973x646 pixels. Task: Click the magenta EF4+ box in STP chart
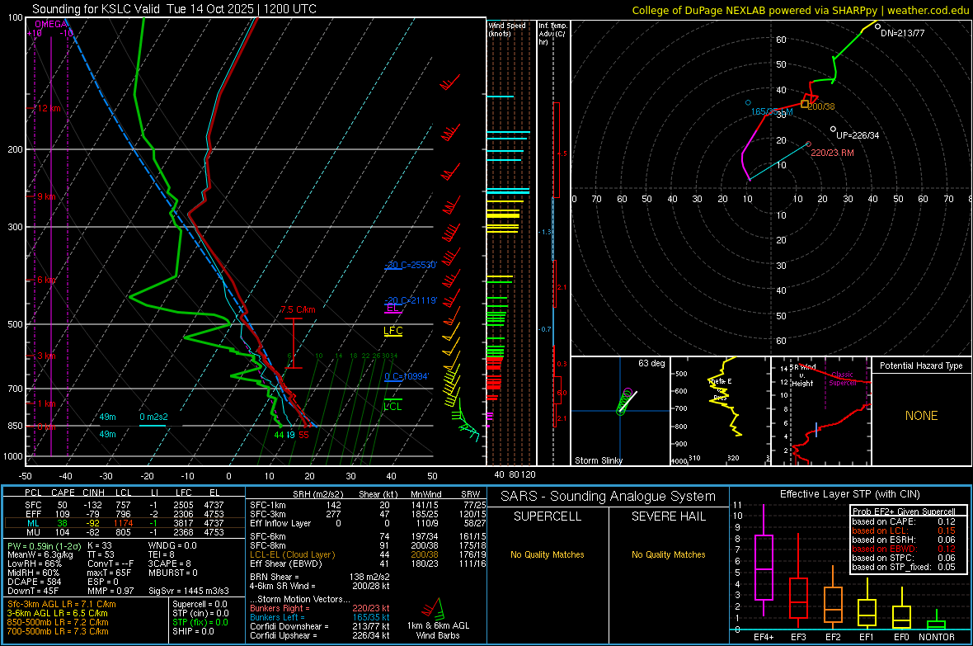764,567
